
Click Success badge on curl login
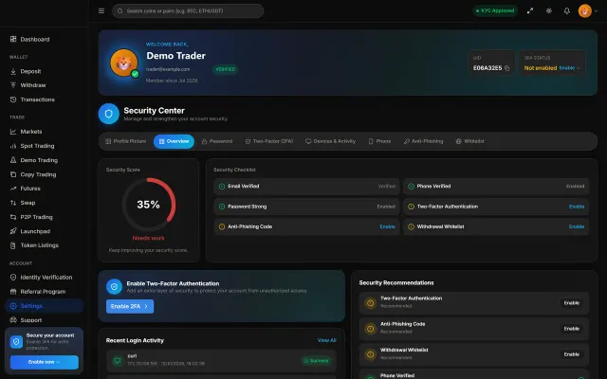pos(316,360)
